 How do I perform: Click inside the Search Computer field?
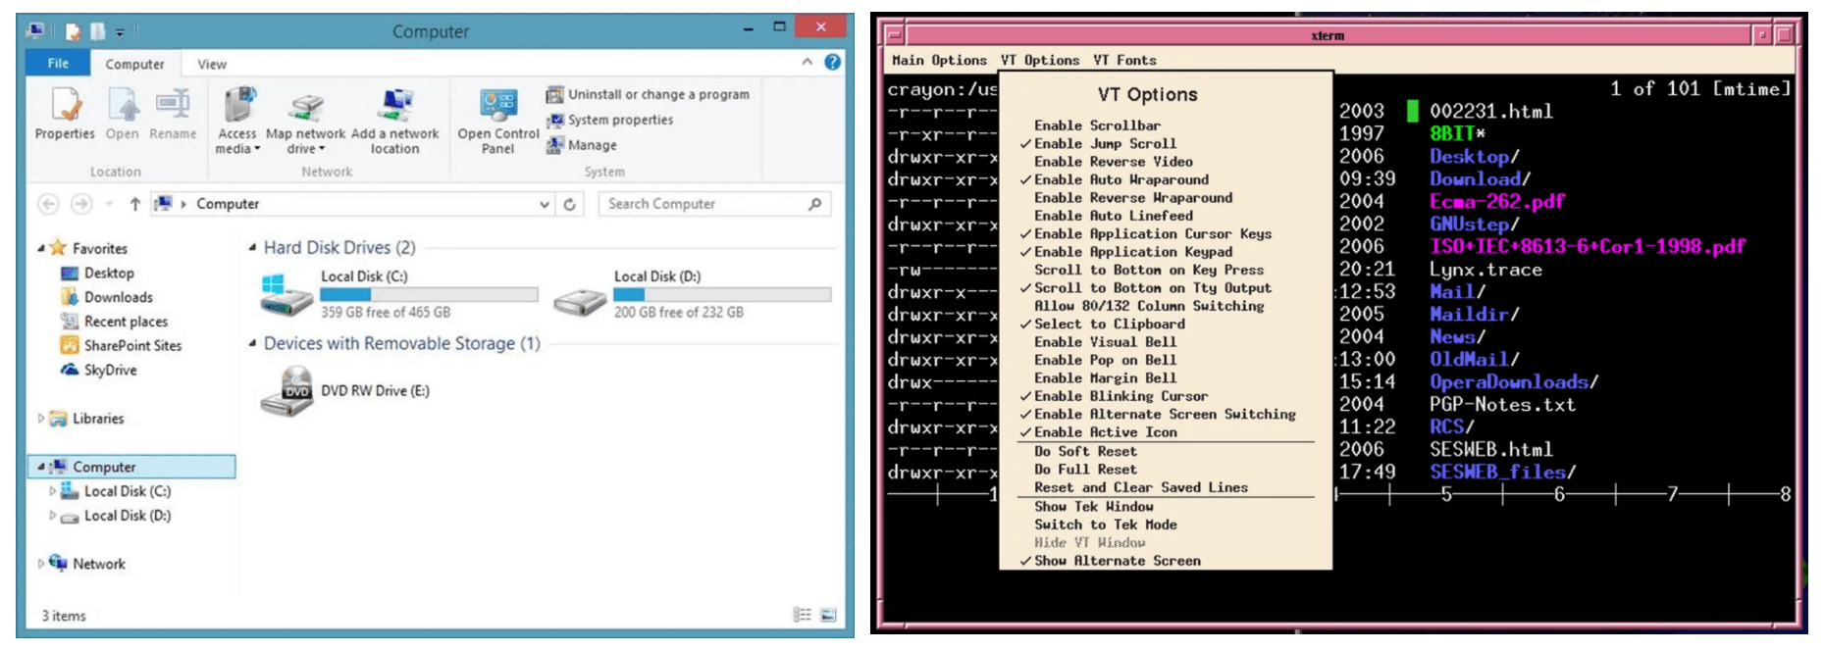[x=702, y=204]
